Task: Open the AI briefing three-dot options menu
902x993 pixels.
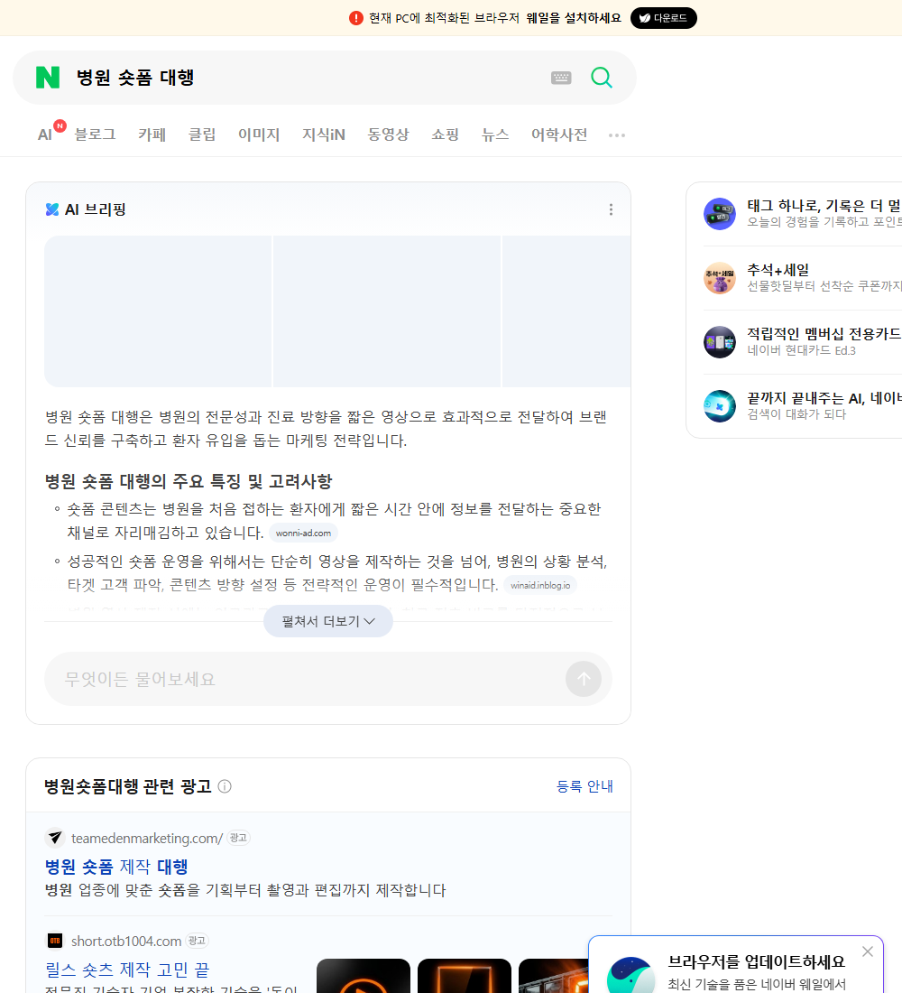Action: pyautogui.click(x=611, y=209)
